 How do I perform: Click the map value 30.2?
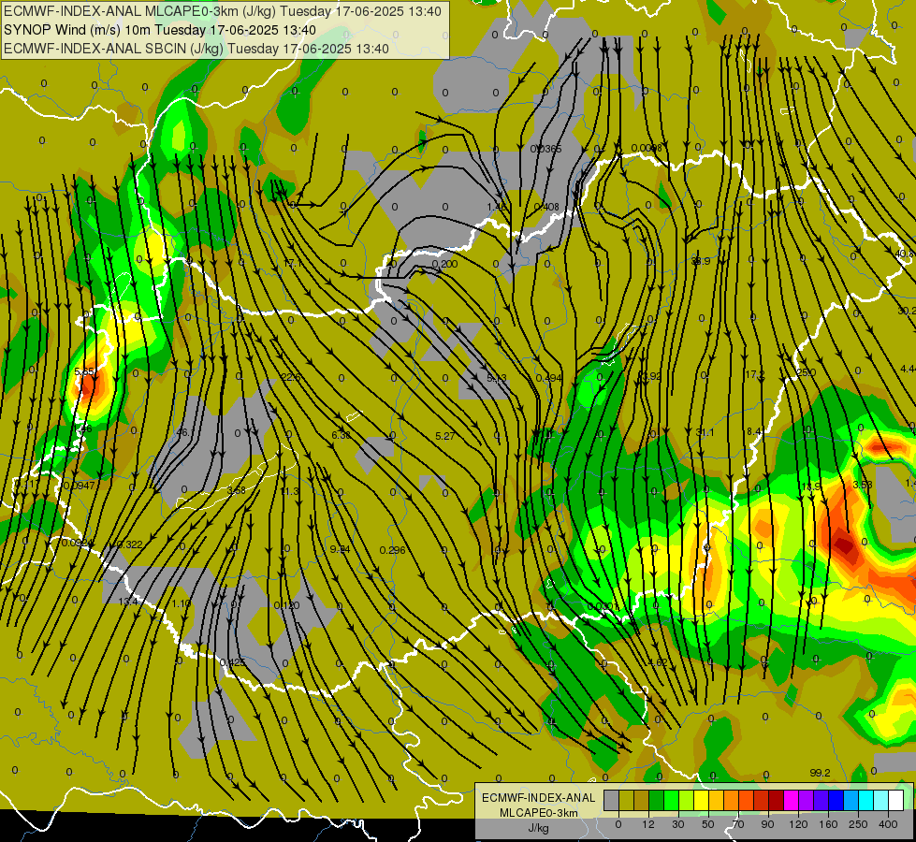tap(907, 311)
